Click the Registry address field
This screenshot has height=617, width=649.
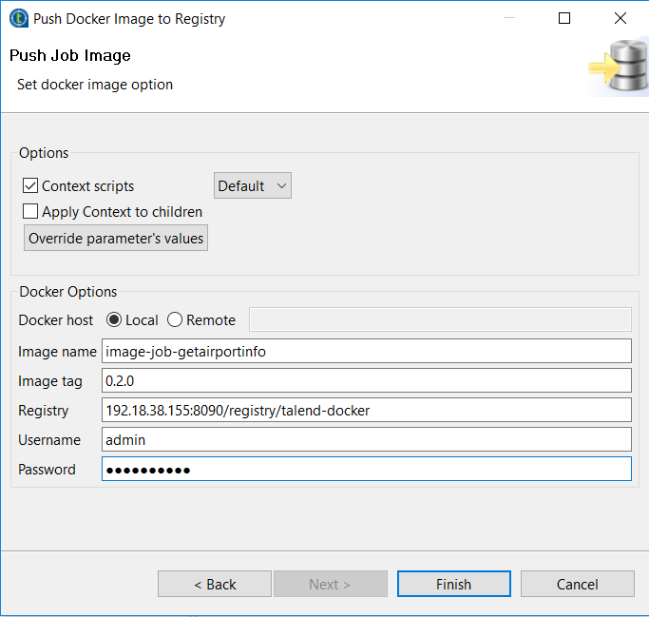point(366,411)
